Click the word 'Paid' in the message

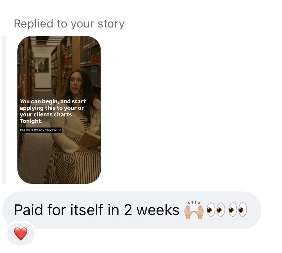coord(28,210)
